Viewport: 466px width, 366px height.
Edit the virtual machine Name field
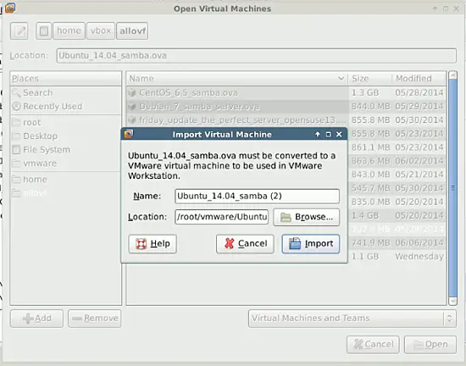(x=257, y=196)
